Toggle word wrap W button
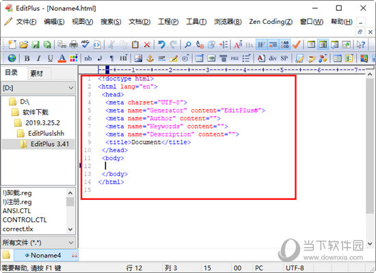Viewport: 376px width, 273px height. coord(261,44)
